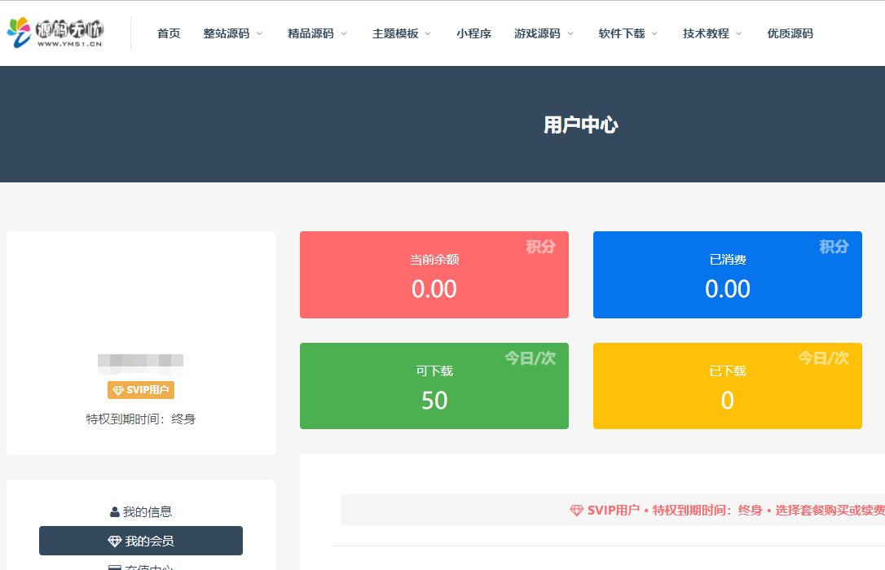Open 我的信息 in the sidebar
Screen dimensions: 885x570
141,512
